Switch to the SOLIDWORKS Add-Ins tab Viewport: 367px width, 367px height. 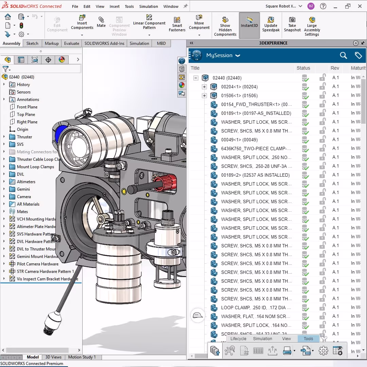[104, 43]
